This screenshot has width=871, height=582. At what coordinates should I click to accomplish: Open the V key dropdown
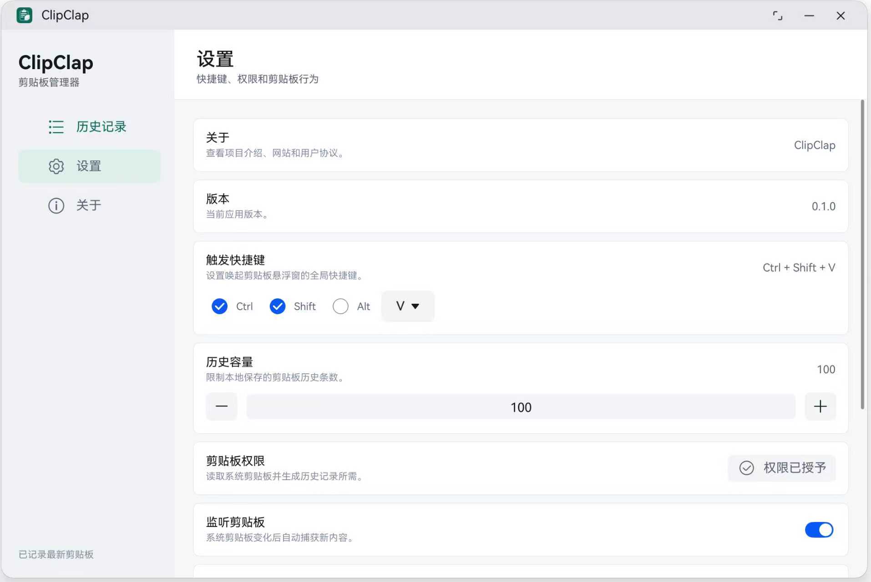408,306
